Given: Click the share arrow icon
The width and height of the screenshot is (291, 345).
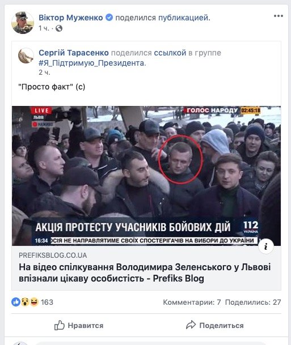Looking at the screenshot, I should click(x=191, y=325).
